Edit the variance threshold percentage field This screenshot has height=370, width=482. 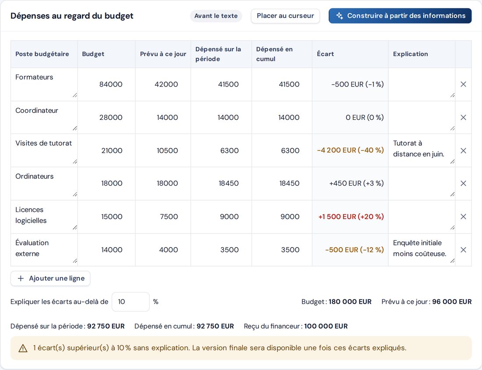point(131,302)
